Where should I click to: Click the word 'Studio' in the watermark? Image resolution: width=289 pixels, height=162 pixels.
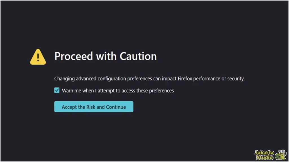click(265, 157)
